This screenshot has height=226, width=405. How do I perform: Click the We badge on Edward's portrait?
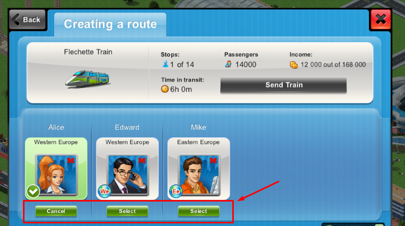coord(104,191)
